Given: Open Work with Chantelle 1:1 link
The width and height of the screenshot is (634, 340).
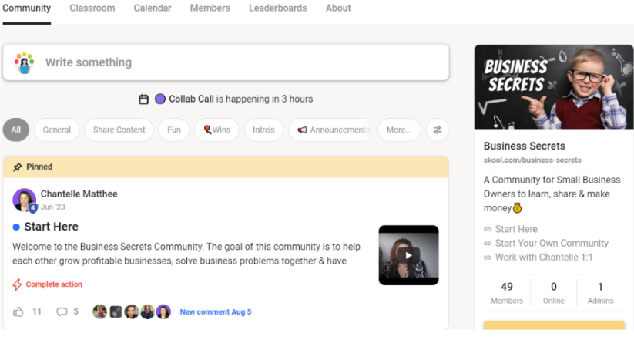Looking at the screenshot, I should point(544,258).
